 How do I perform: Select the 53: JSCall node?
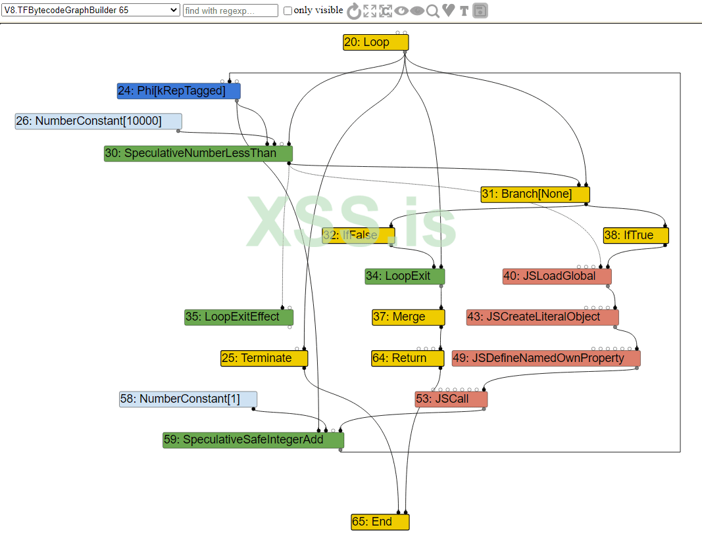(x=451, y=399)
